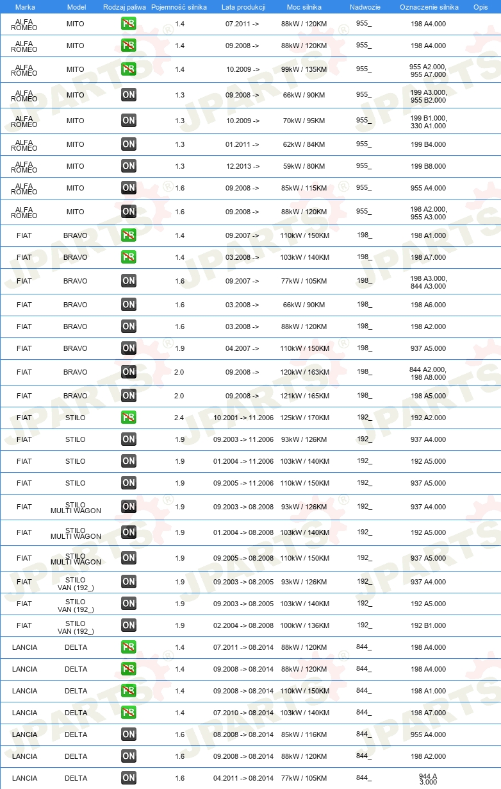501x789 pixels.
Task: Click diesel ON icon for Stilo Multi Wagon 93kW row
Action: 129,507
